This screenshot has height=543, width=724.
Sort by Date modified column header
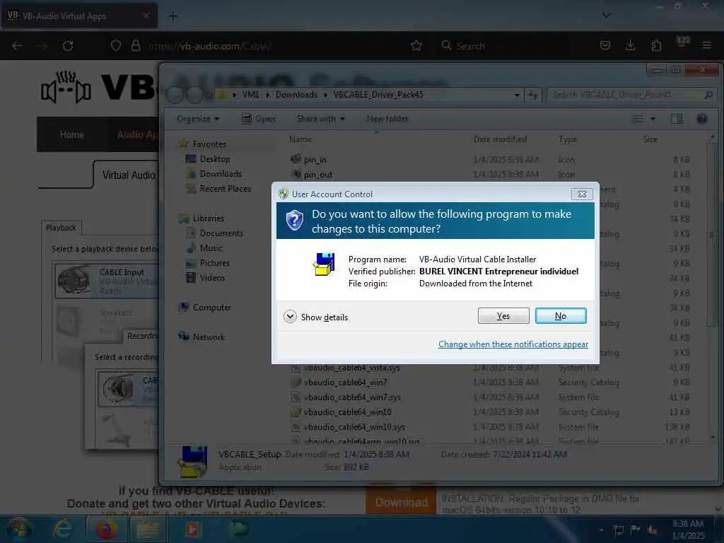pyautogui.click(x=500, y=139)
